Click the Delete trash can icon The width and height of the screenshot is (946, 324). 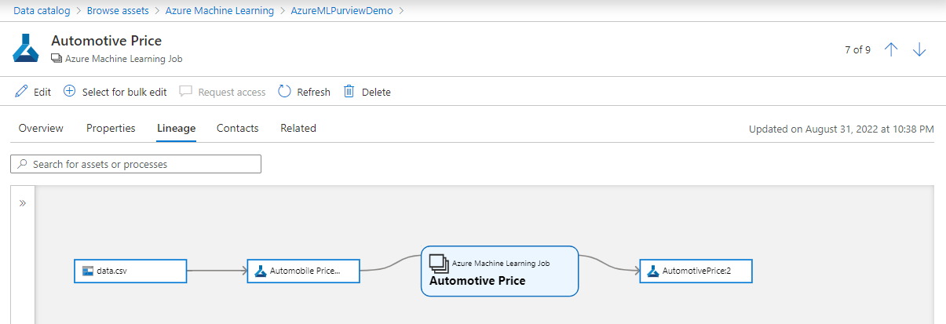tap(349, 92)
